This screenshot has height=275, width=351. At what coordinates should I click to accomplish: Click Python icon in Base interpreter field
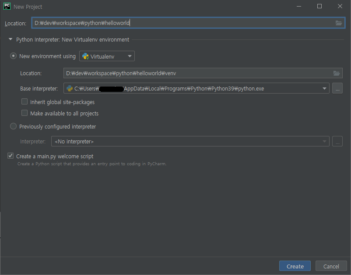[x=70, y=89]
